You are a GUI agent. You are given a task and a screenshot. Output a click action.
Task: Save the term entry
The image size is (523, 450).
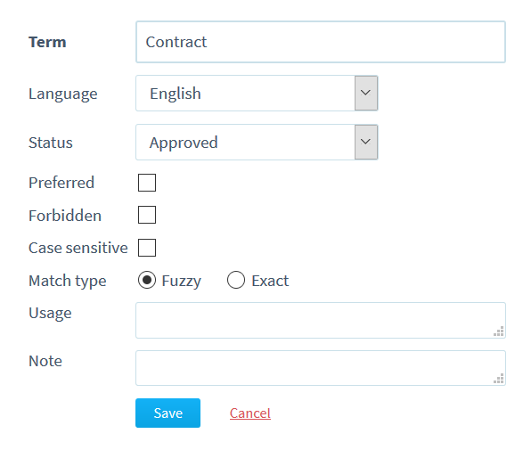168,413
